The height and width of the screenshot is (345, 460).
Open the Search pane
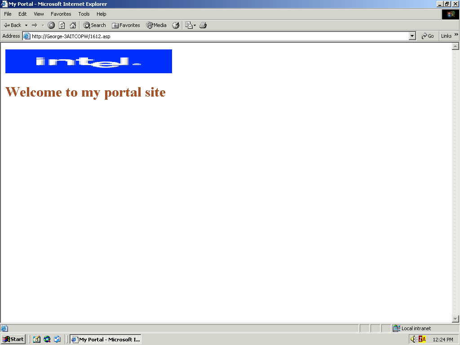coord(94,25)
